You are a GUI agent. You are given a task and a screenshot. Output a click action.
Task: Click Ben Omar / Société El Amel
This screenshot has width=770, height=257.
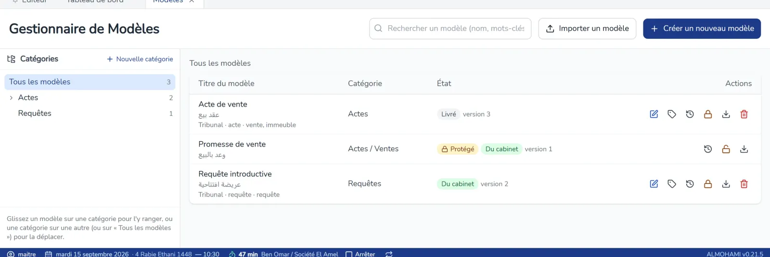pos(300,254)
